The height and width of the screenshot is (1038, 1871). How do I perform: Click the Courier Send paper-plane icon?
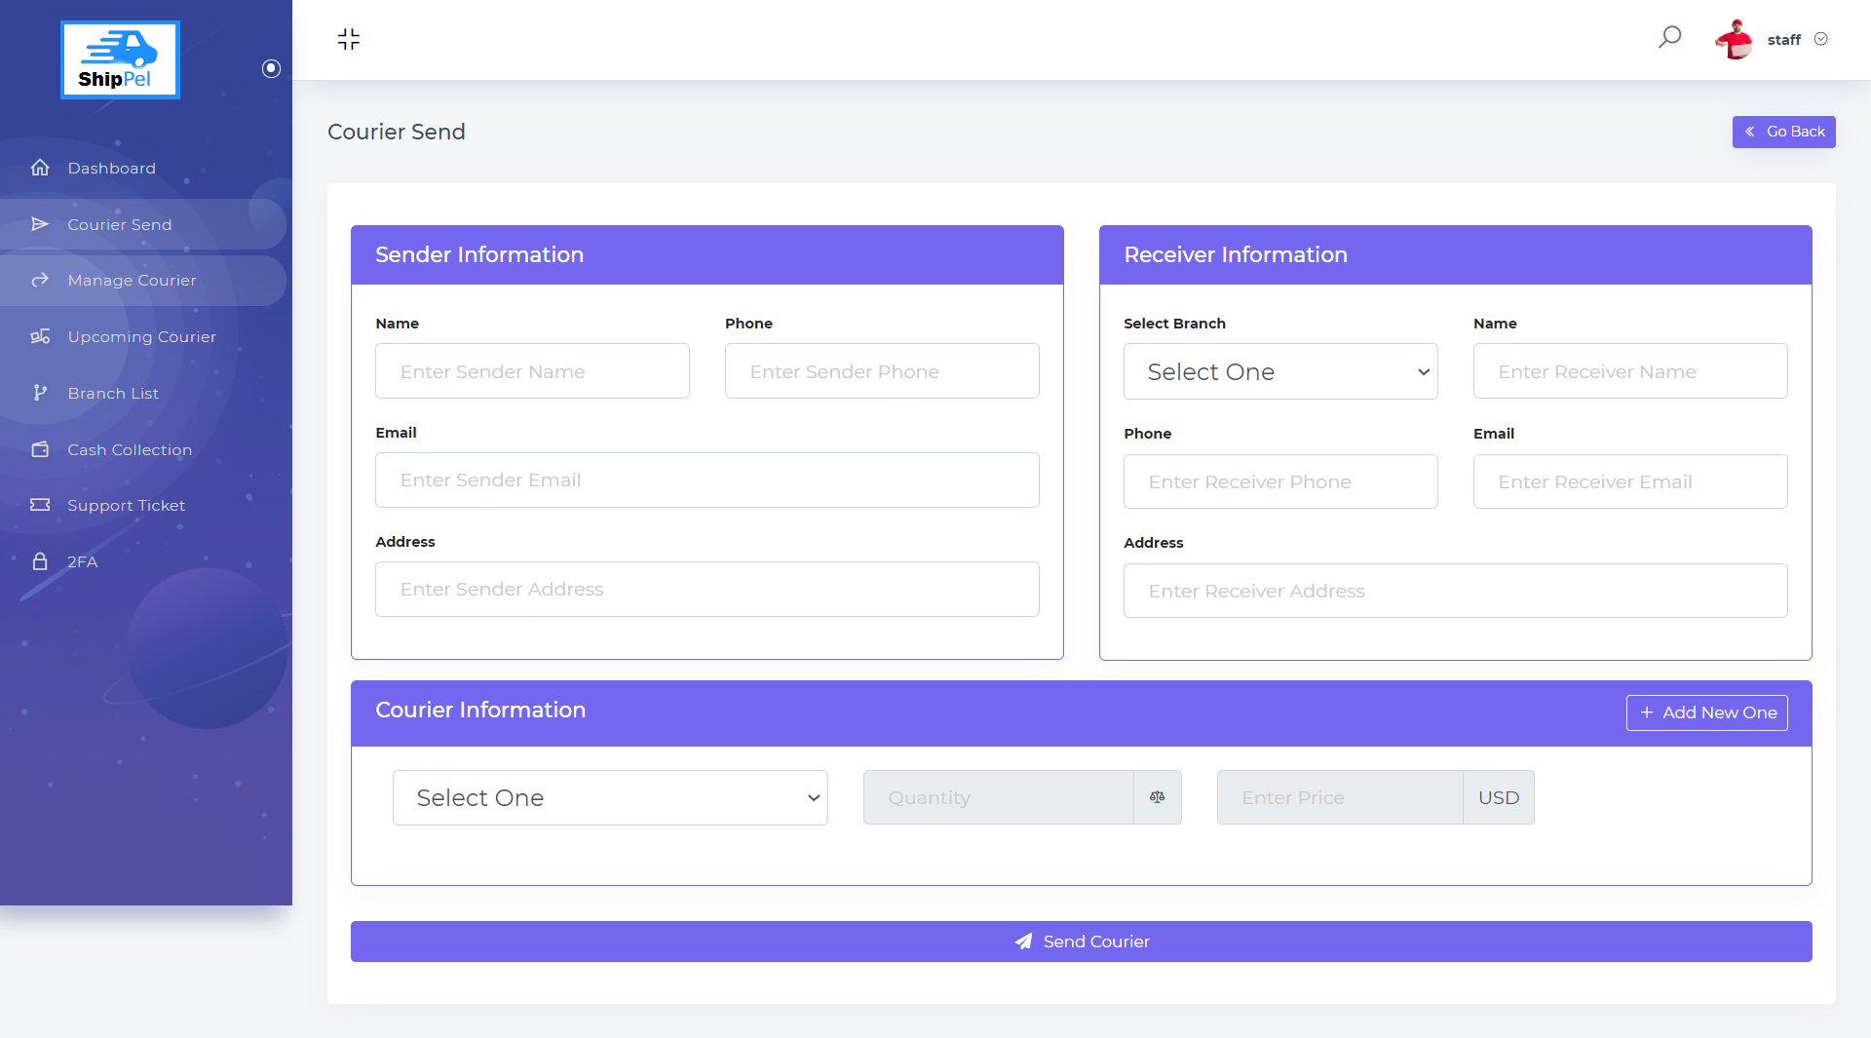point(40,224)
